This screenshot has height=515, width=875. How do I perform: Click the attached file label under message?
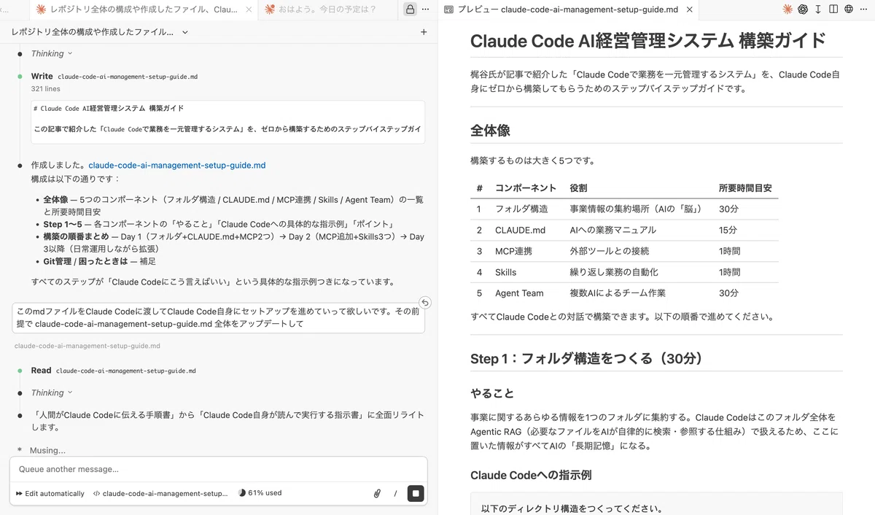[87, 346]
